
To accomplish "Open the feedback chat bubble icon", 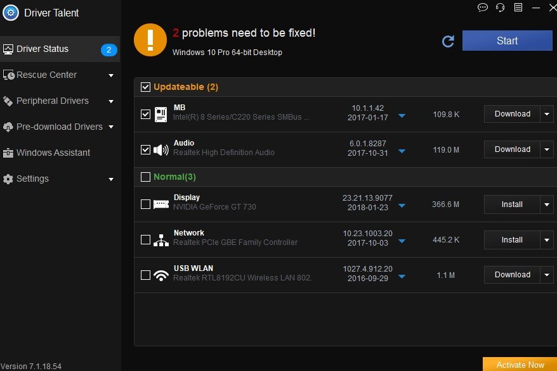I will 482,8.
